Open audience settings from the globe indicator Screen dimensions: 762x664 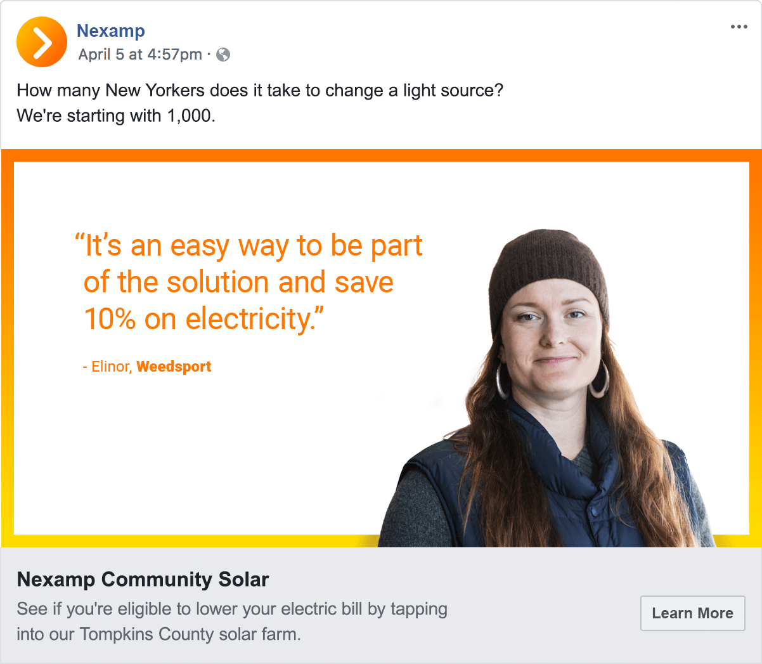tap(223, 55)
